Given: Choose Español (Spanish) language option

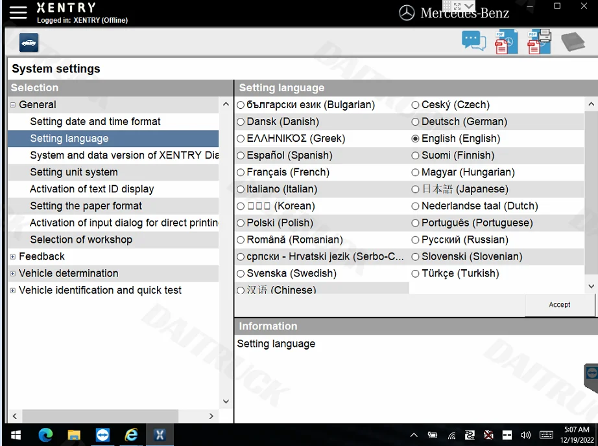Looking at the screenshot, I should pos(240,155).
